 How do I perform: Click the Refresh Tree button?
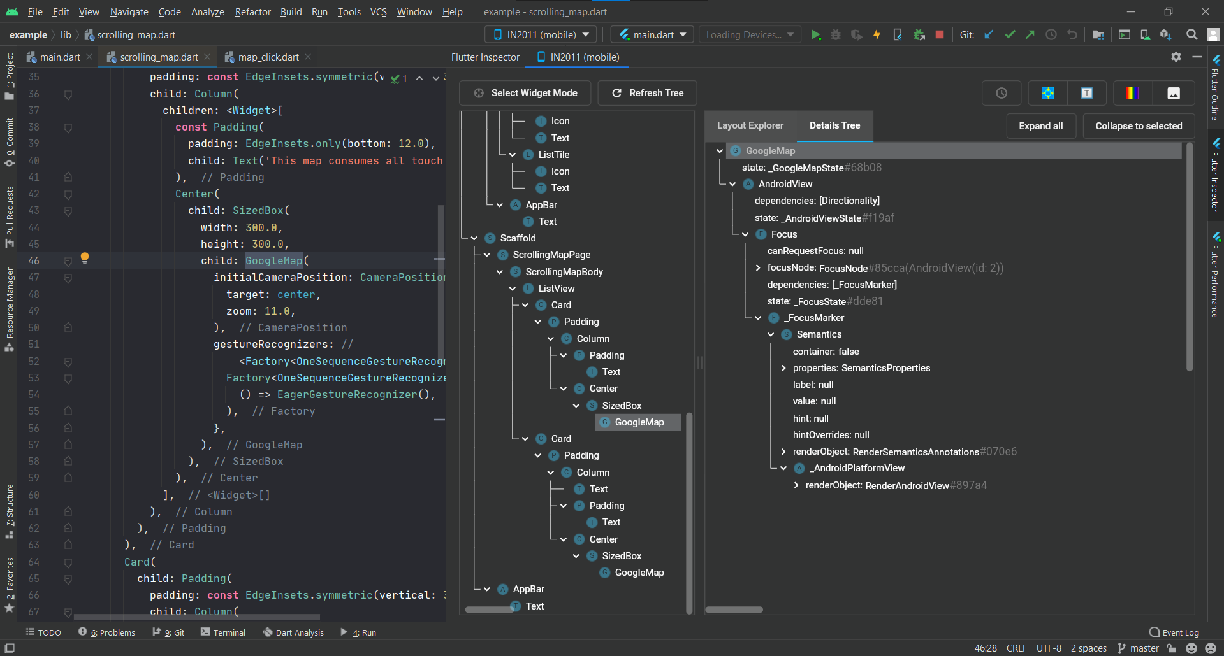point(647,93)
